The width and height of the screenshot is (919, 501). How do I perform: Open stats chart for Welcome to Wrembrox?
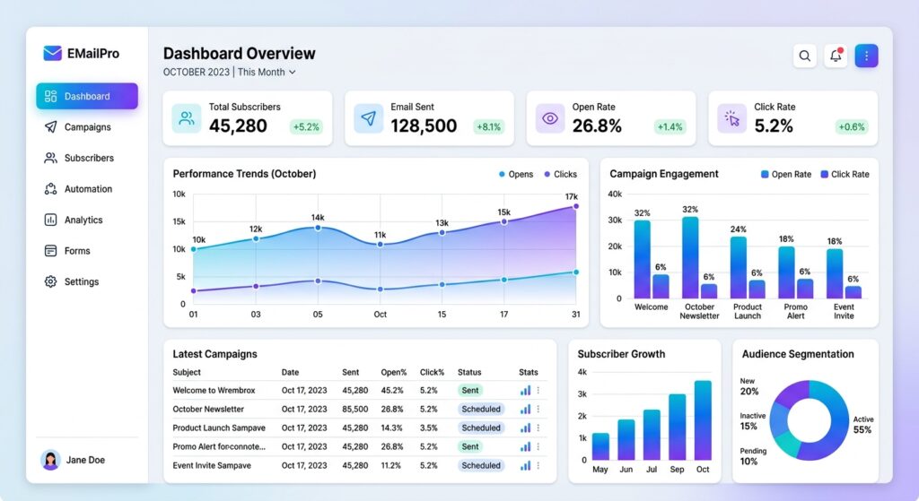[x=525, y=391]
